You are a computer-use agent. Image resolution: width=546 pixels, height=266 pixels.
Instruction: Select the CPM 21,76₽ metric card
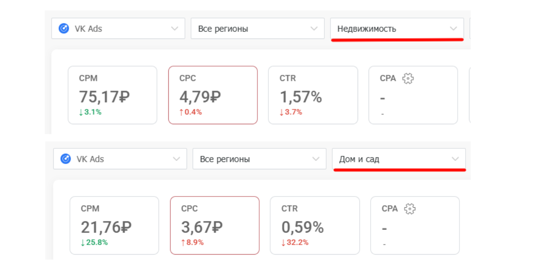pyautogui.click(x=114, y=225)
